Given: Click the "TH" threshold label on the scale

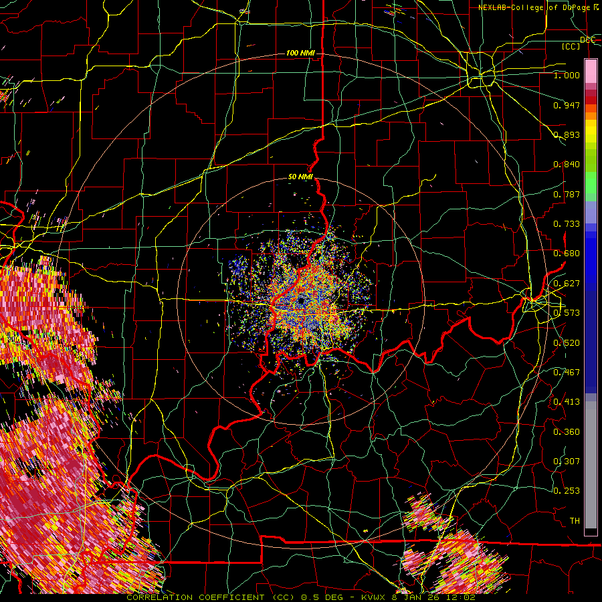Looking at the screenshot, I should pos(575,521).
